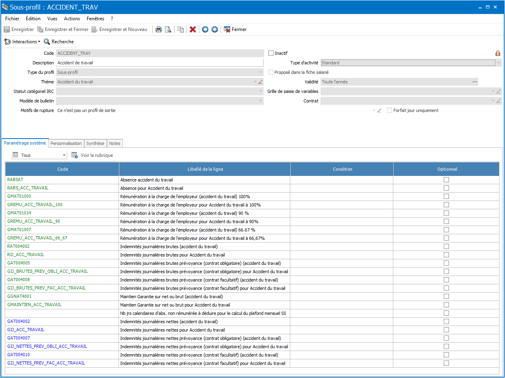Open the Modèle de bulletin dropdown
The image size is (505, 378).
pos(260,101)
